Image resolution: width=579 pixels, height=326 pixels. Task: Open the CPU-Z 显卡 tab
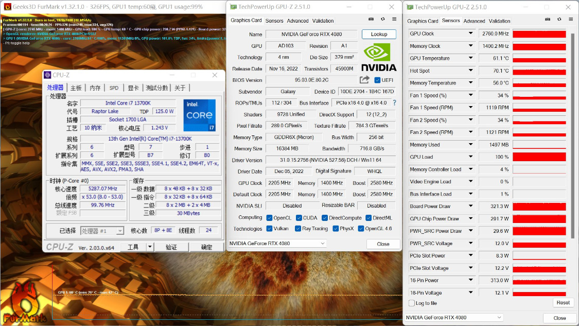(x=133, y=88)
